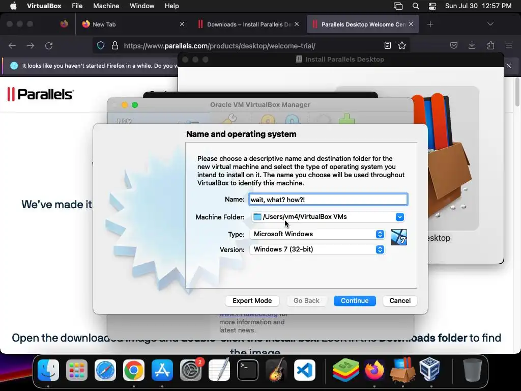
Task: Expand the list all tabs chevron
Action: [490, 24]
